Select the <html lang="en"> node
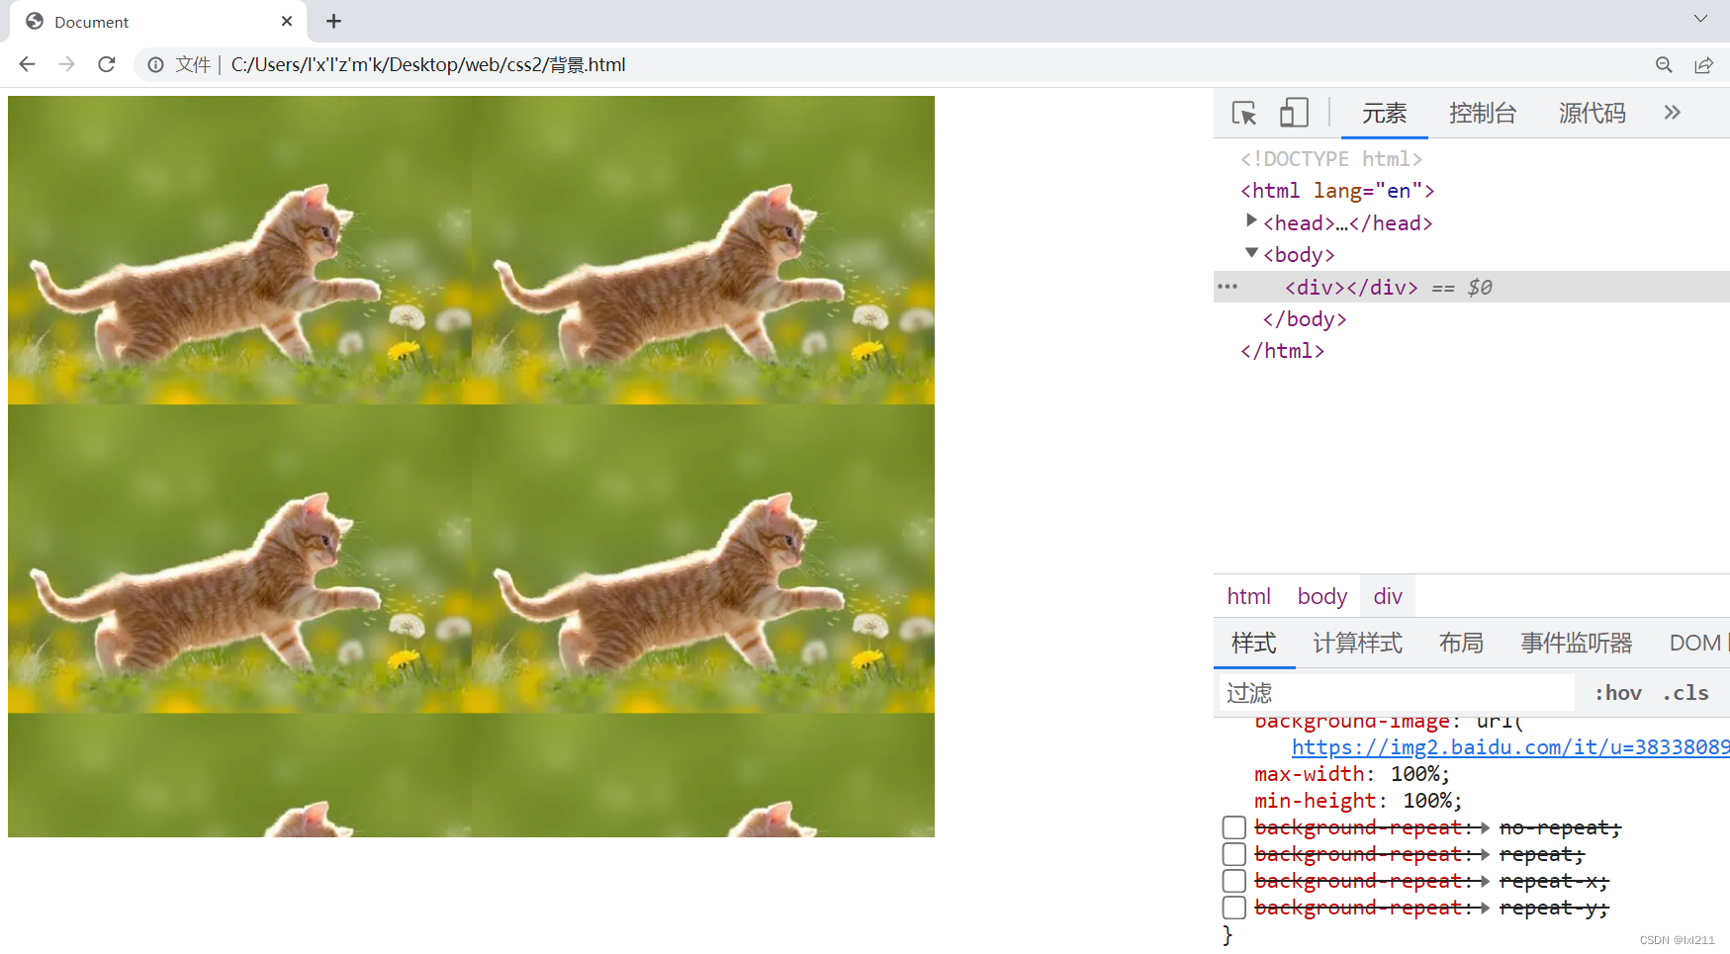This screenshot has width=1730, height=954. tap(1337, 191)
